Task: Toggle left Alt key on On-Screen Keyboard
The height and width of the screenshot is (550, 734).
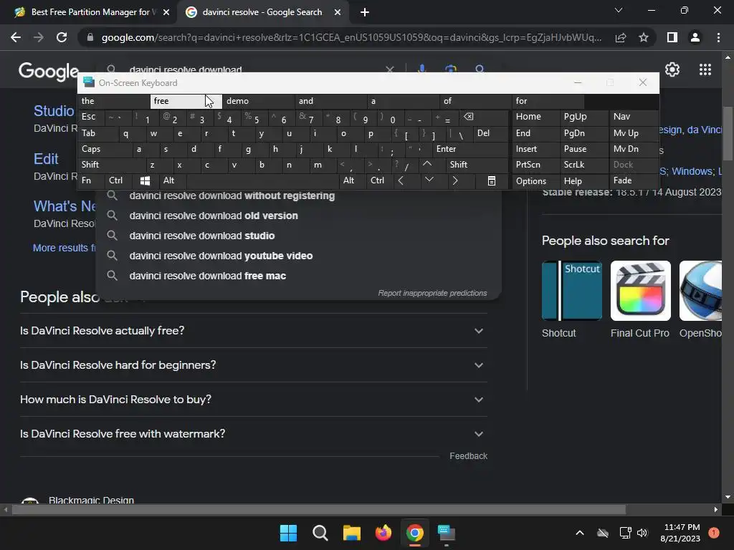Action: [173, 180]
